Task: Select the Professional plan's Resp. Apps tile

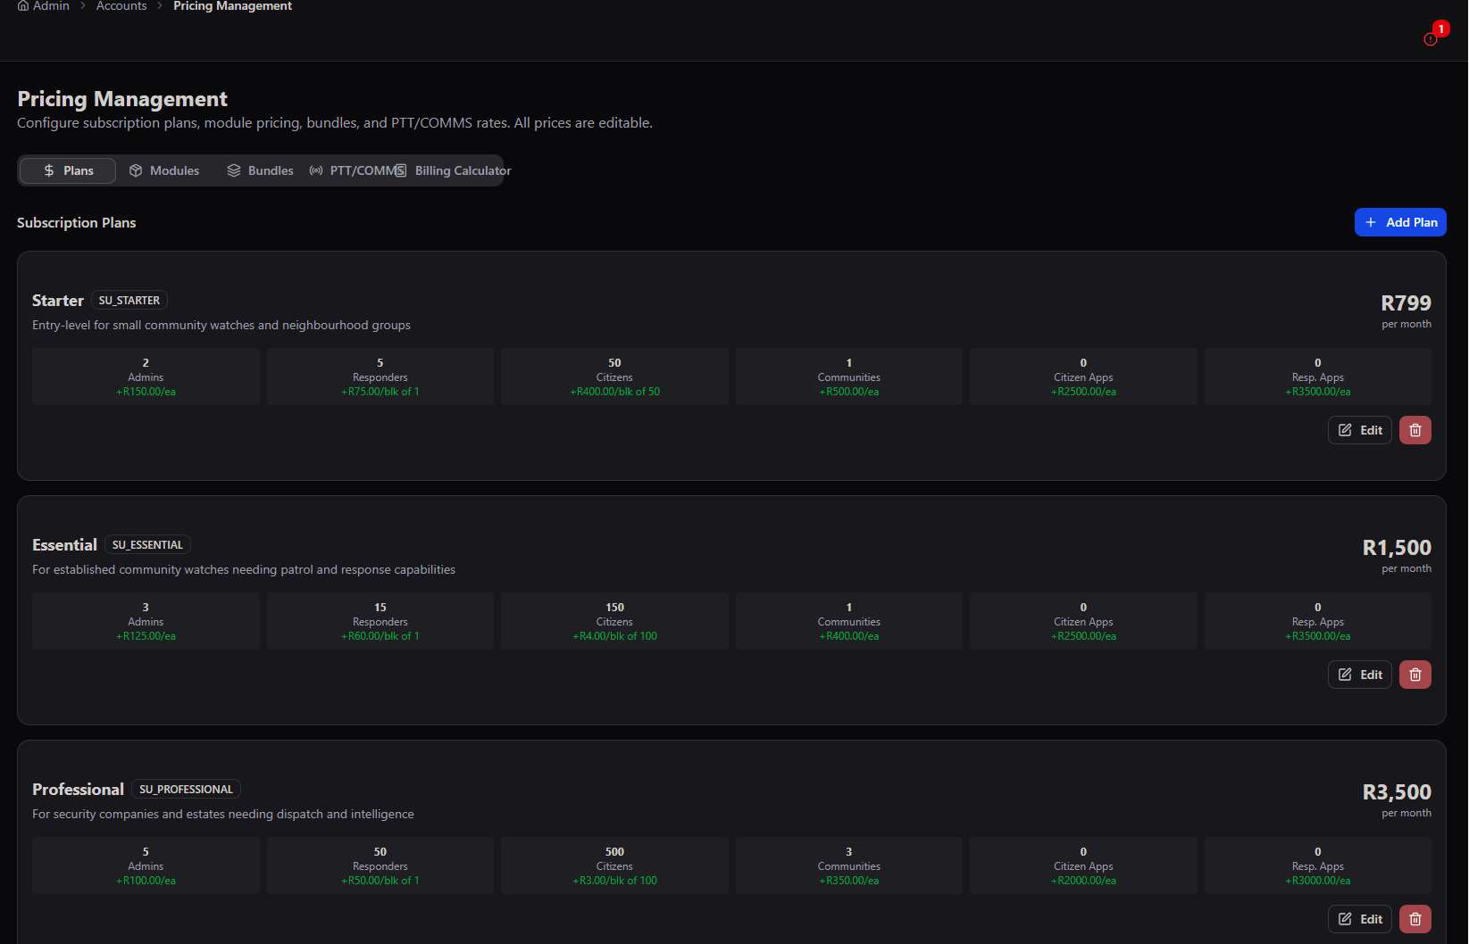Action: click(1318, 865)
